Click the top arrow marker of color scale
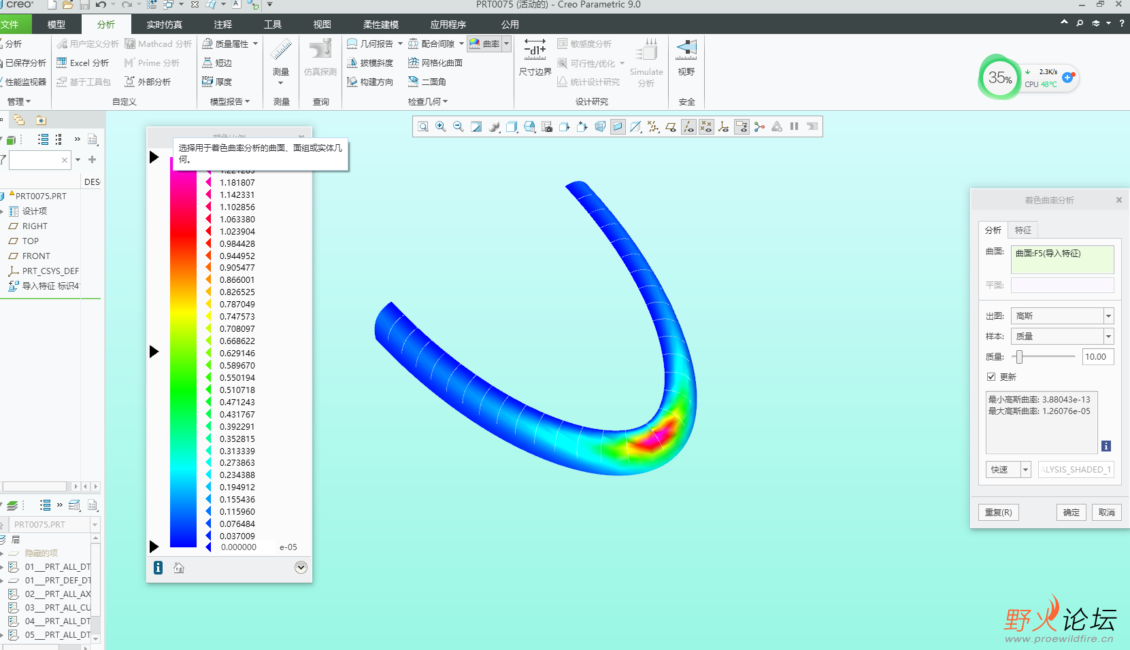The width and height of the screenshot is (1130, 650). (x=154, y=157)
